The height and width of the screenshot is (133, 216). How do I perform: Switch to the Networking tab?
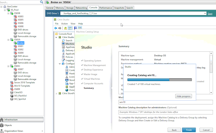[81, 8]
